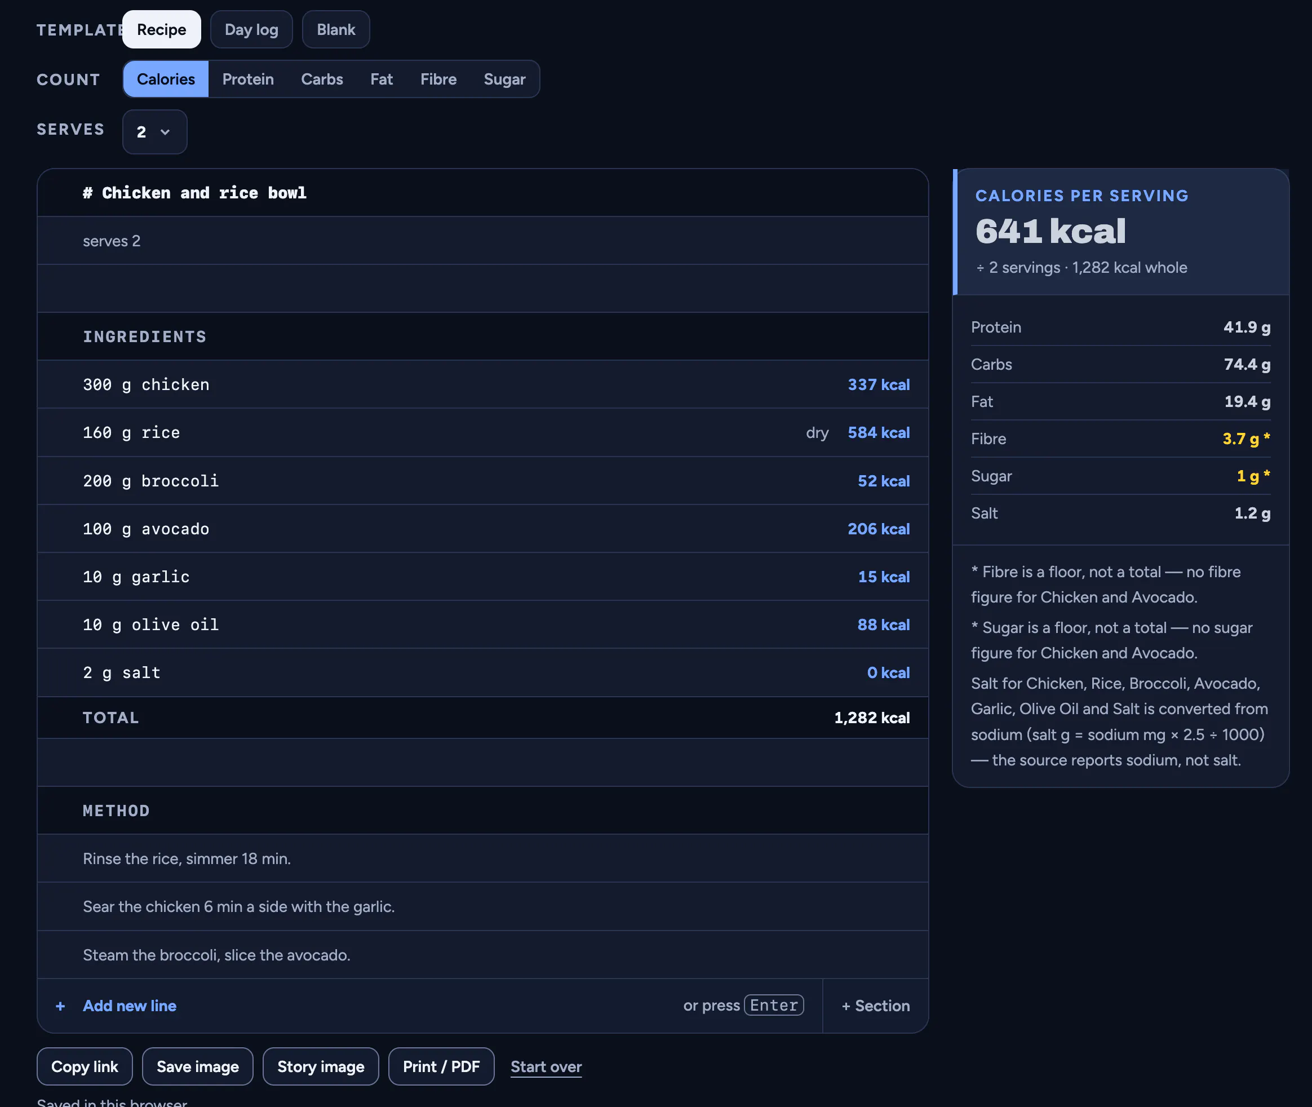Edit the title line '# Chicken and rice bowl'
The image size is (1312, 1107).
pyautogui.click(x=482, y=193)
